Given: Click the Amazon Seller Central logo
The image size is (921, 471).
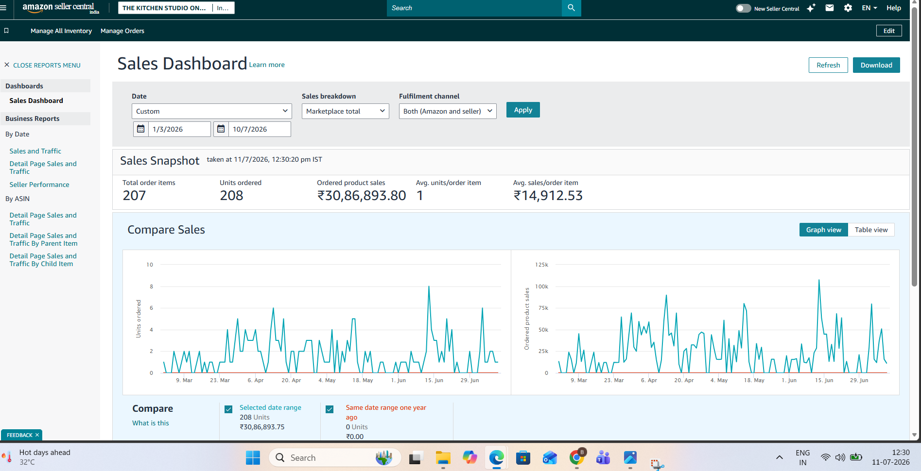Looking at the screenshot, I should coord(61,8).
